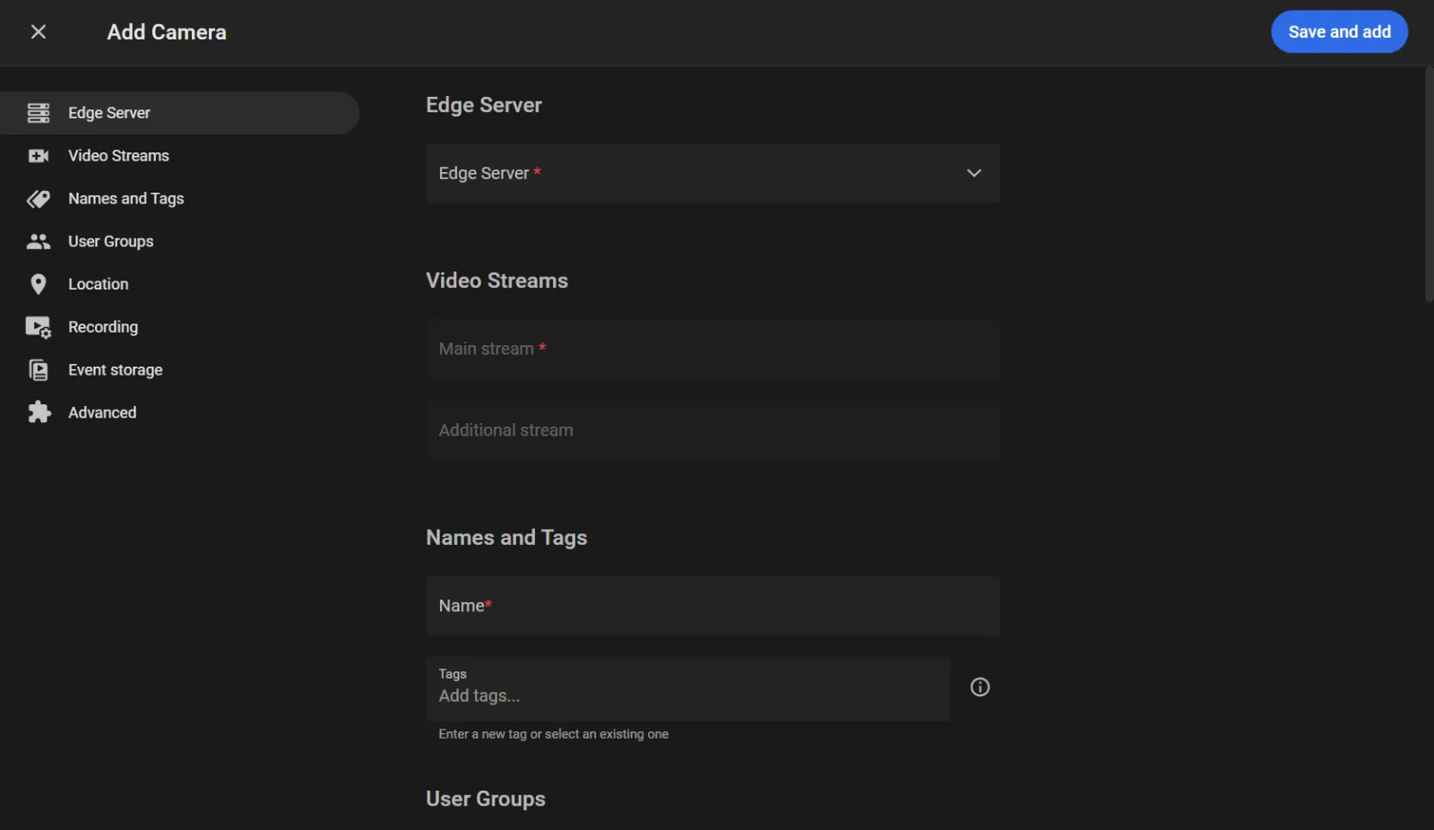Open the Edge Server dropdown
This screenshot has width=1434, height=830.
(713, 173)
